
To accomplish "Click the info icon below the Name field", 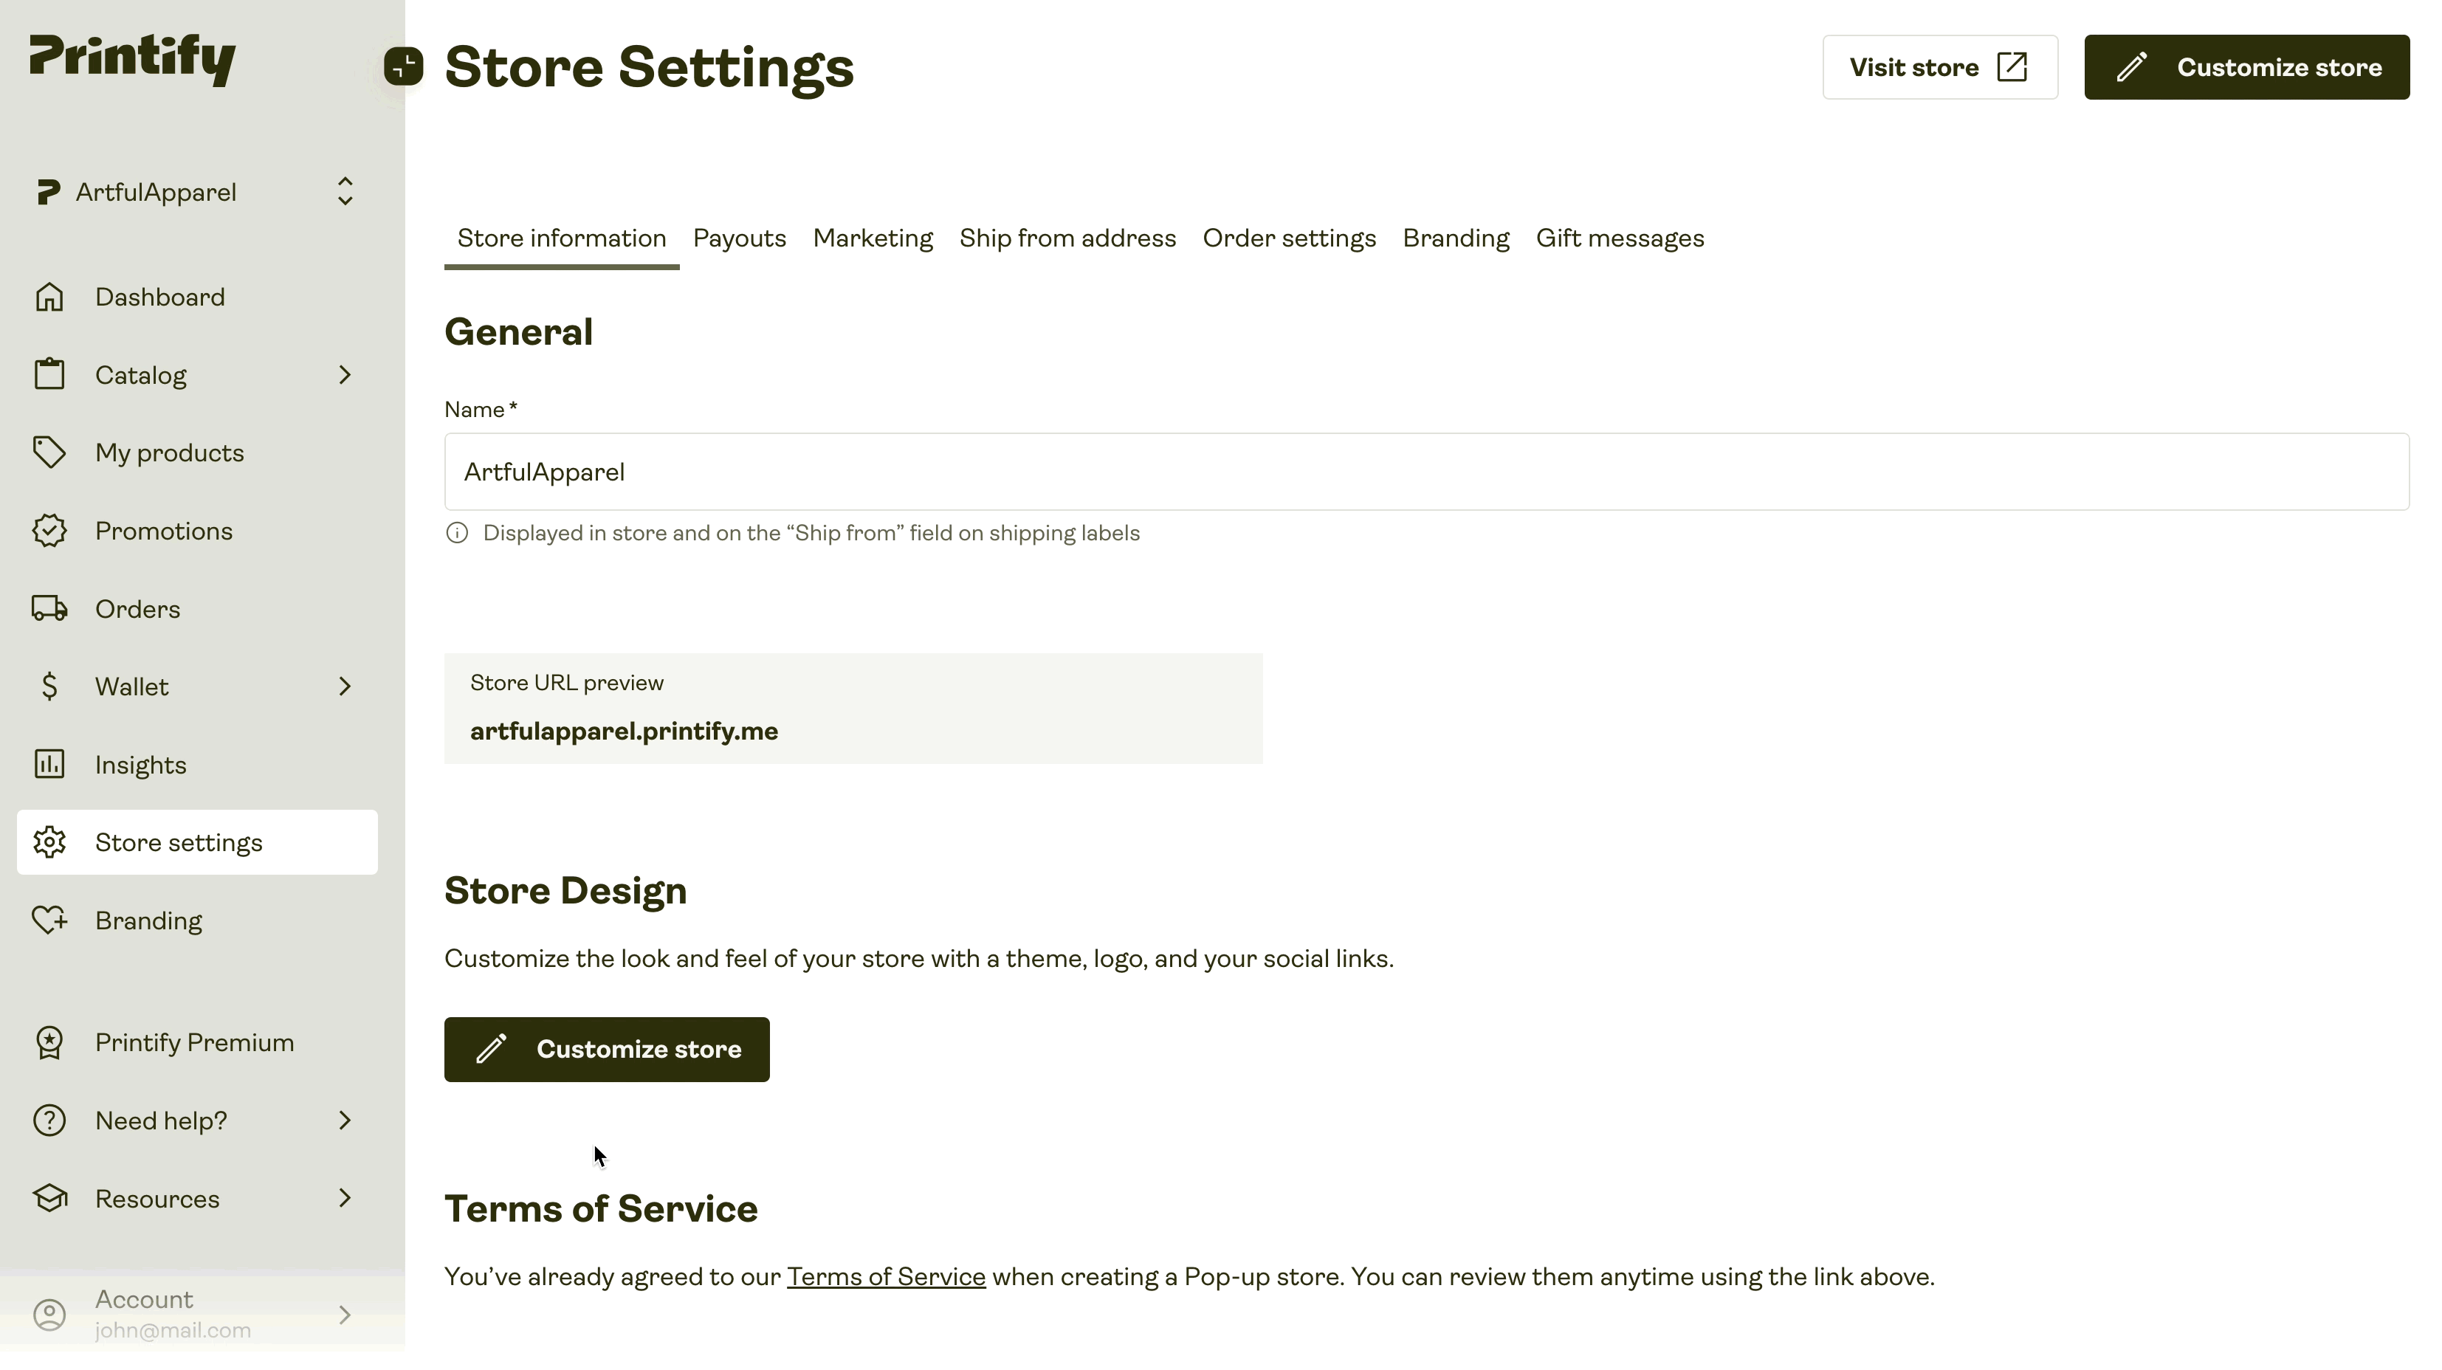I will point(456,533).
